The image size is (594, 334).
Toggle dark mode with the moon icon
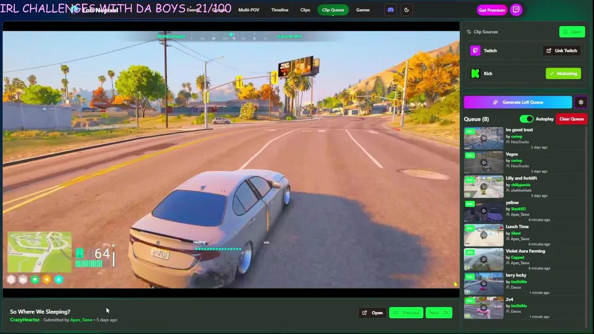(407, 10)
